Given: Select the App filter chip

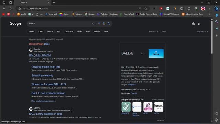Looking at the screenshot, I should pos(59,31).
